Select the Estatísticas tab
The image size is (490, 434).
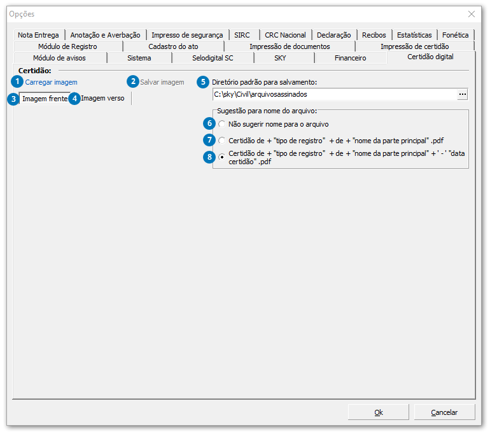coord(414,35)
